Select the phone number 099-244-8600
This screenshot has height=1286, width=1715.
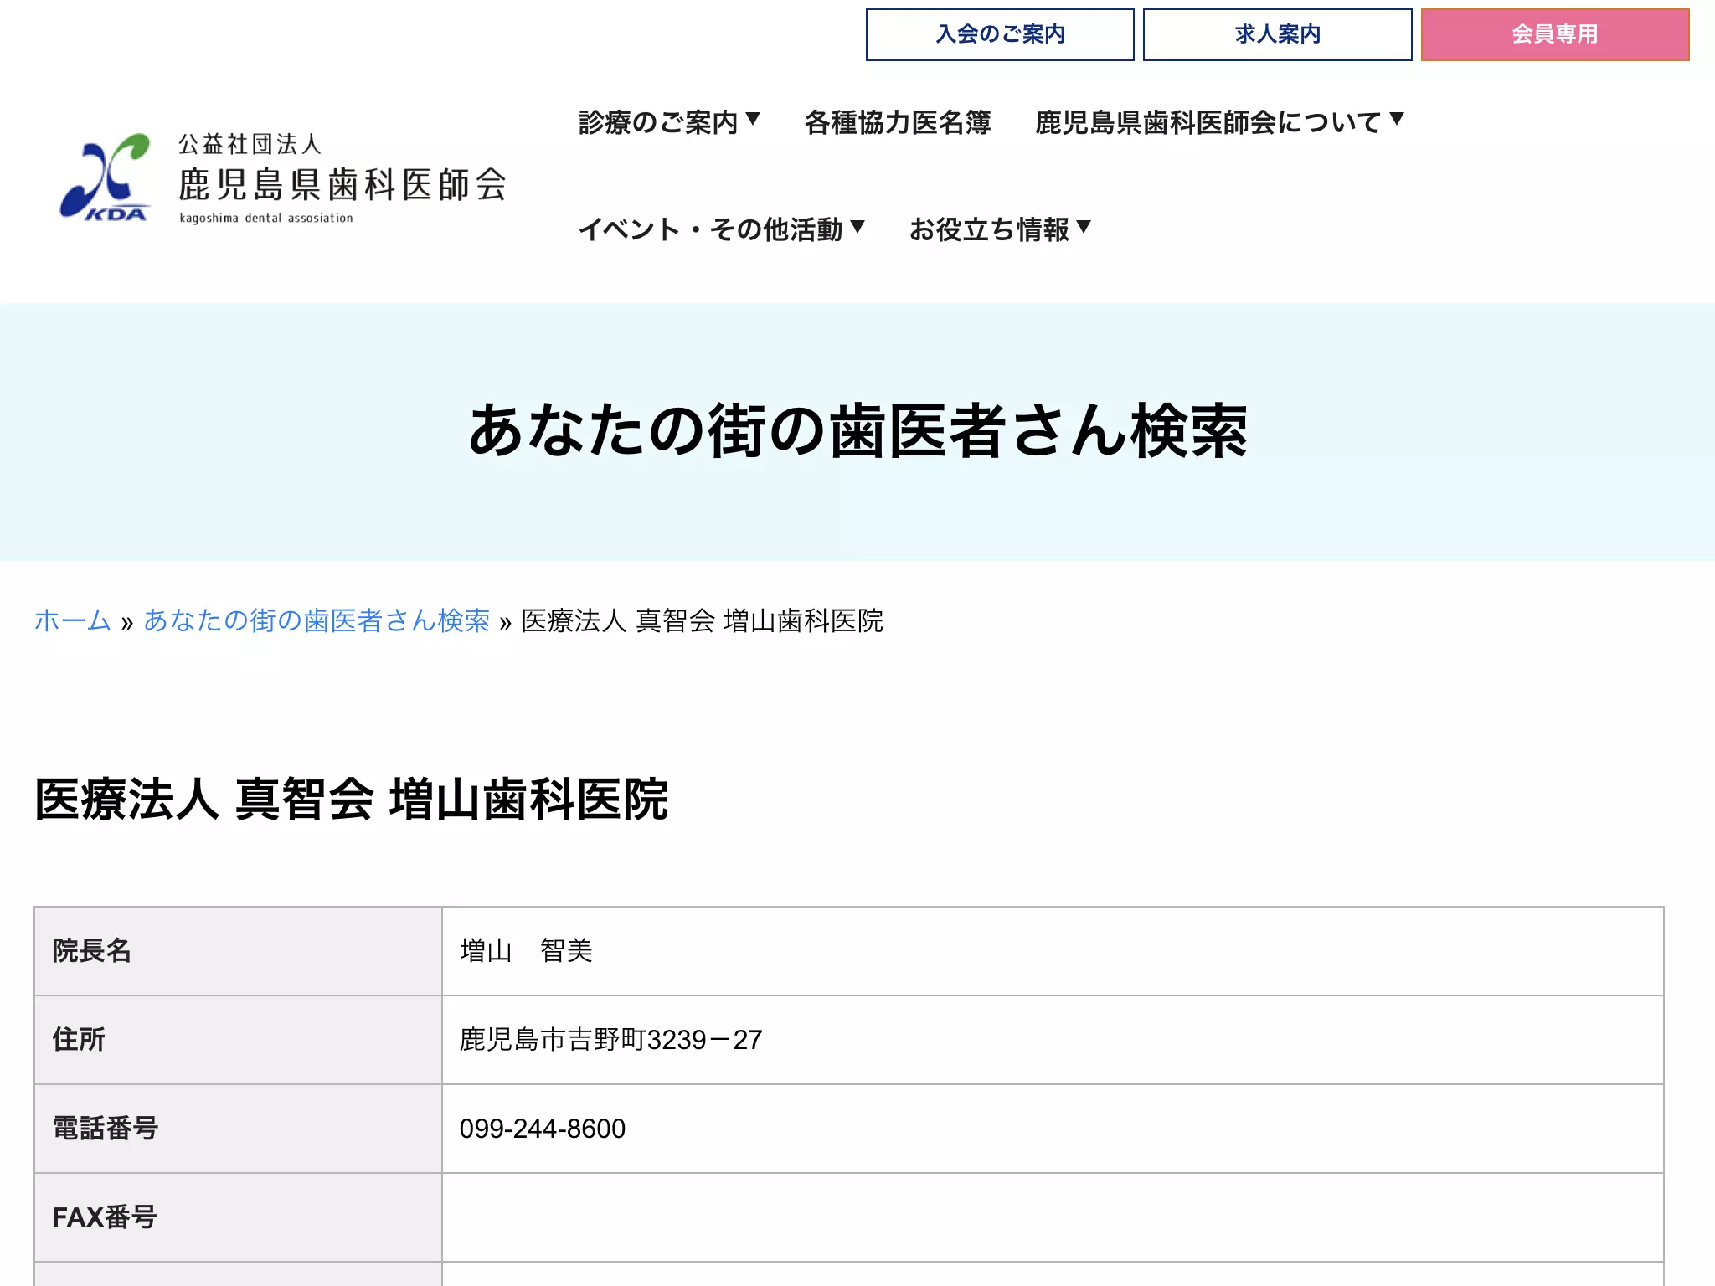[542, 1129]
